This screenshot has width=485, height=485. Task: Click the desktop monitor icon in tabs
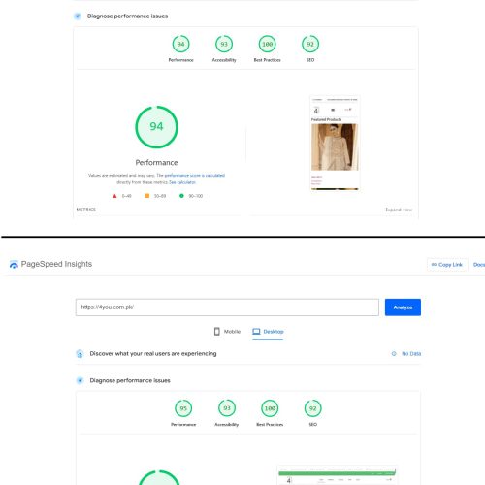click(256, 332)
